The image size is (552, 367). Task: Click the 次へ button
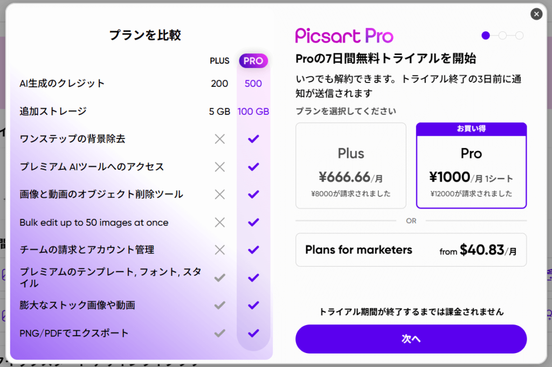point(411,339)
